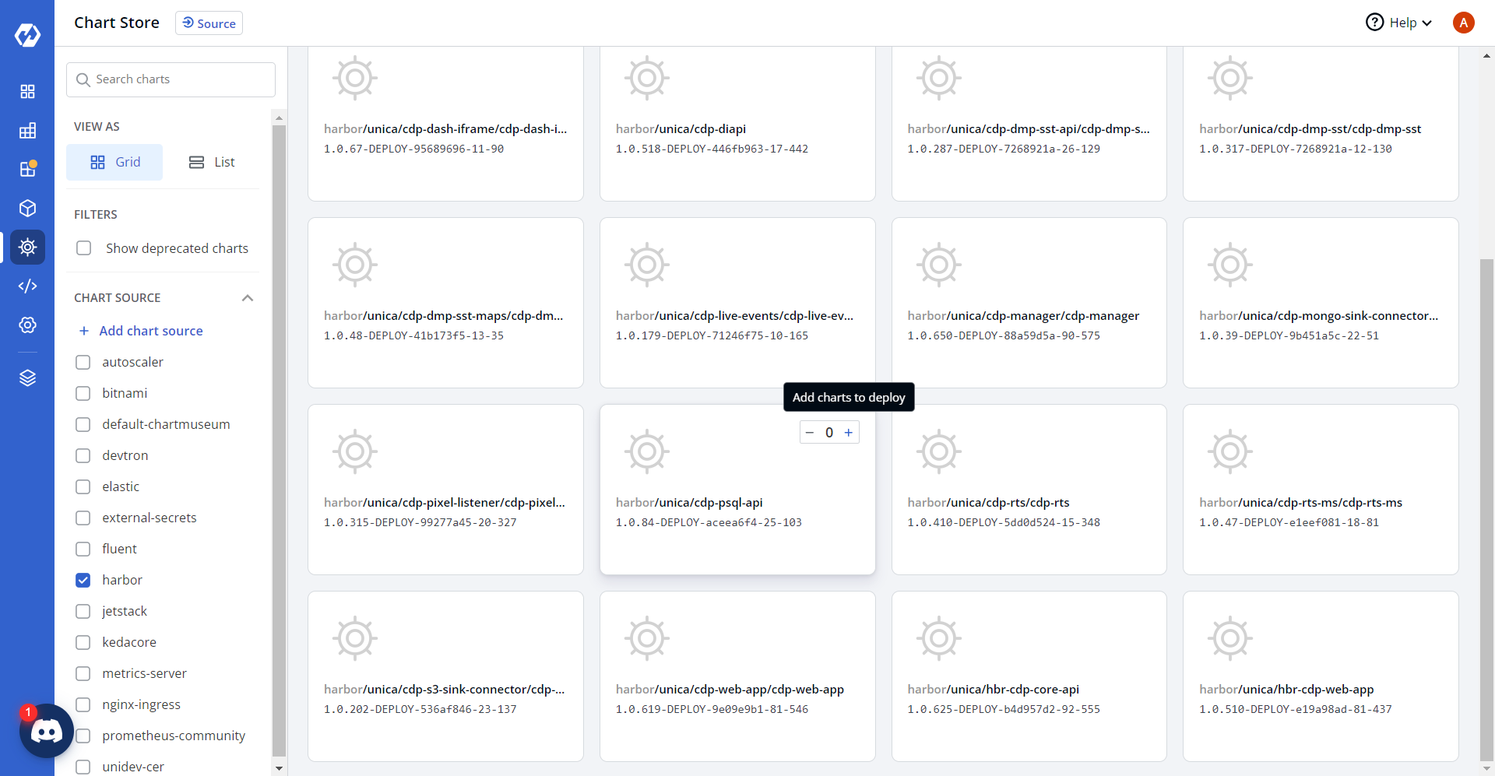Click the main chart list scrollbar thumb
This screenshot has height=776, width=1495.
click(1486, 510)
